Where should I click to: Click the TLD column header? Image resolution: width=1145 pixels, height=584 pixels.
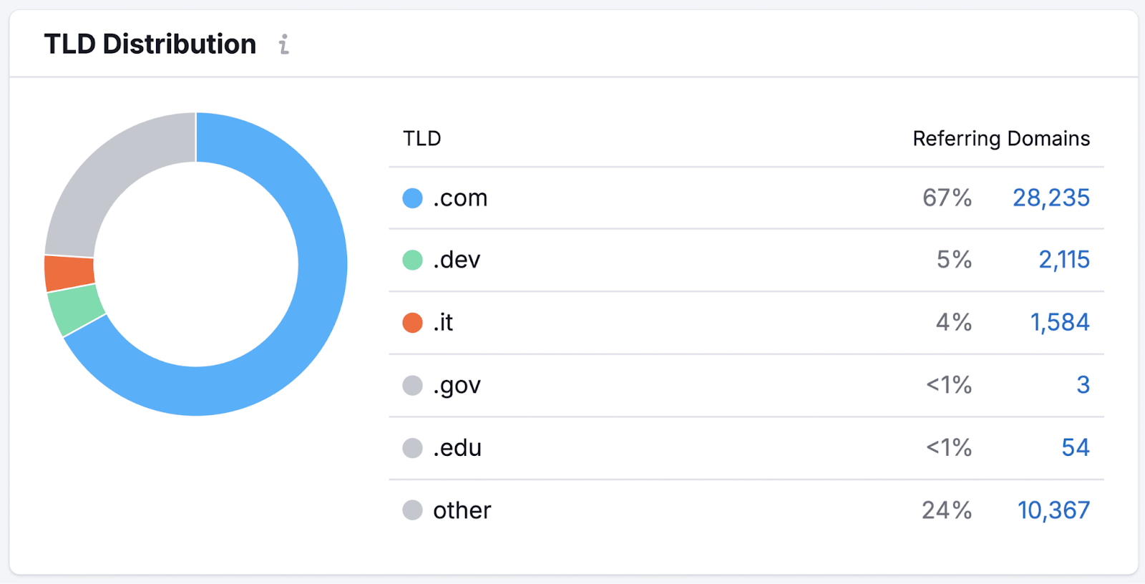422,138
